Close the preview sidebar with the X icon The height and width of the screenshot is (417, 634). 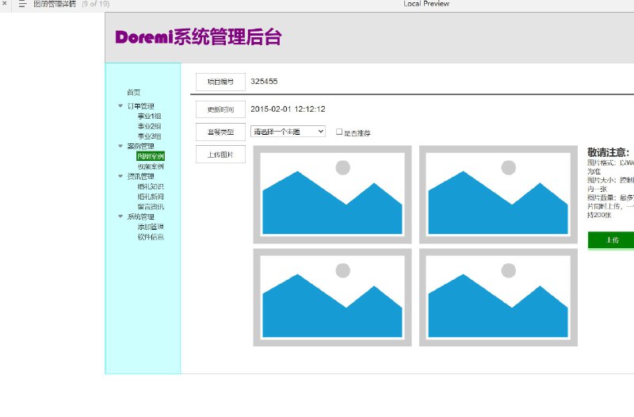5,3
